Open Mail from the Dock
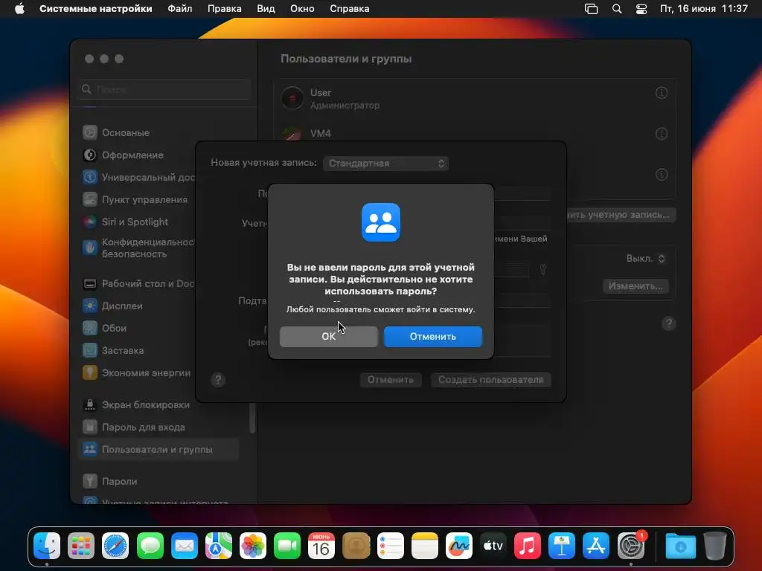762x571 pixels. coord(185,546)
